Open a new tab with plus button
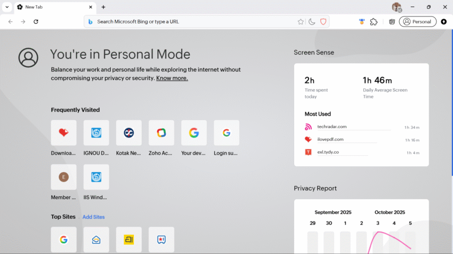This screenshot has width=453, height=254. click(x=103, y=7)
